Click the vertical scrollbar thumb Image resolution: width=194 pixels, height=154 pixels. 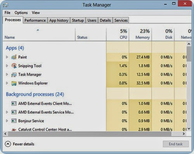[x=189, y=54]
